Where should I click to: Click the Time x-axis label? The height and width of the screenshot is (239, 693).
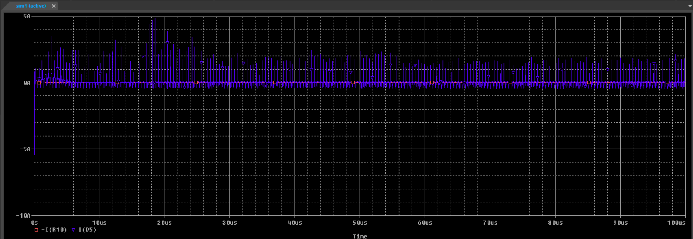click(360, 236)
